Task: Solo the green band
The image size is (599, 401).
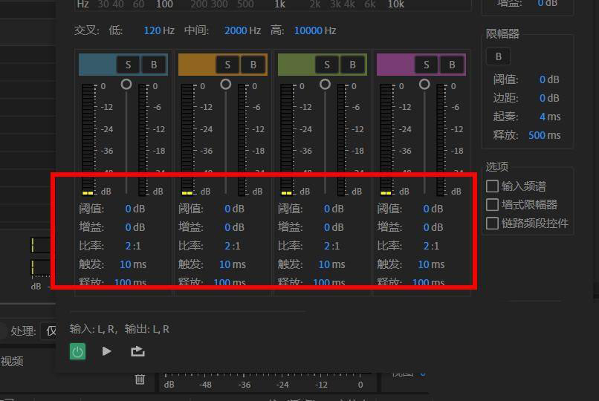Action: pos(326,65)
